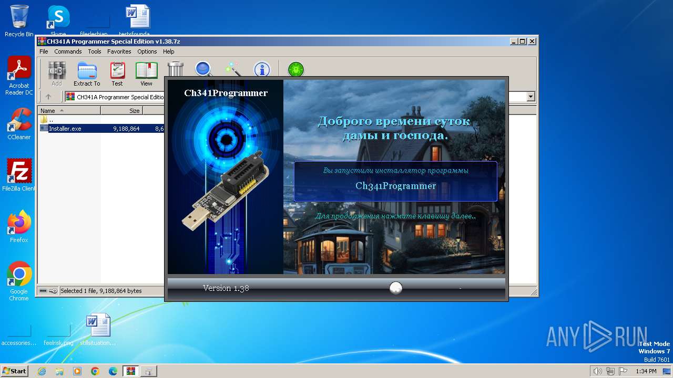The width and height of the screenshot is (673, 378).
Task: Click the status text 'Selected 1 file, 9,188,864 bytes'
Action: (101, 291)
